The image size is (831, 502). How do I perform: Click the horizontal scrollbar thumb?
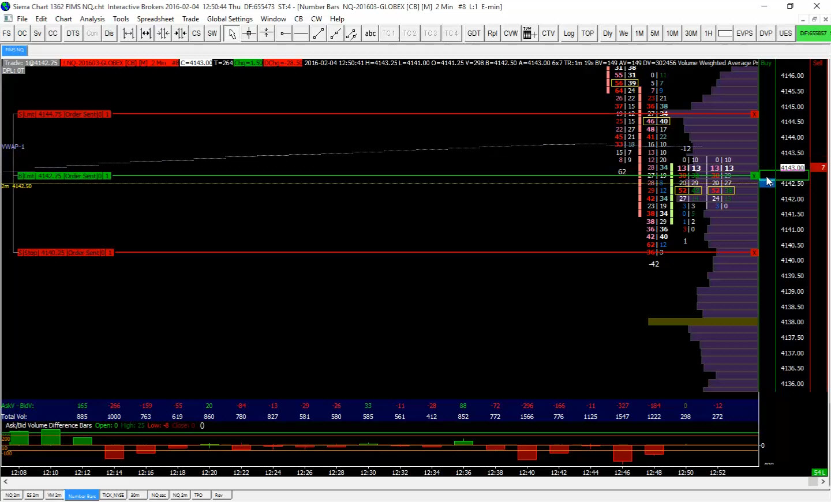[x=814, y=481]
